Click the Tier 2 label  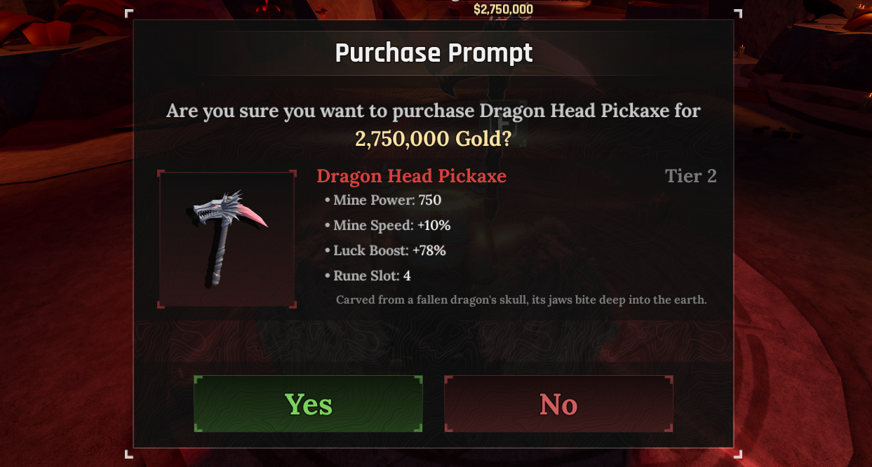[x=691, y=176]
